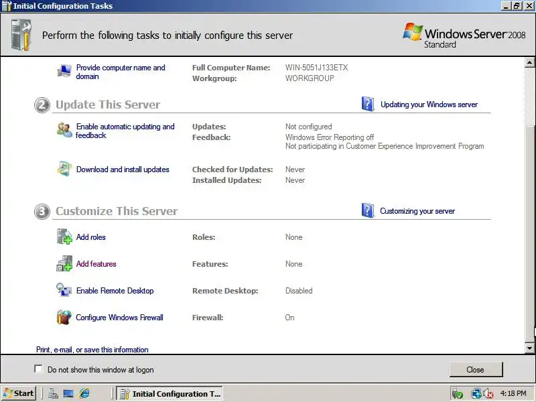Open the Start menu

click(19, 393)
